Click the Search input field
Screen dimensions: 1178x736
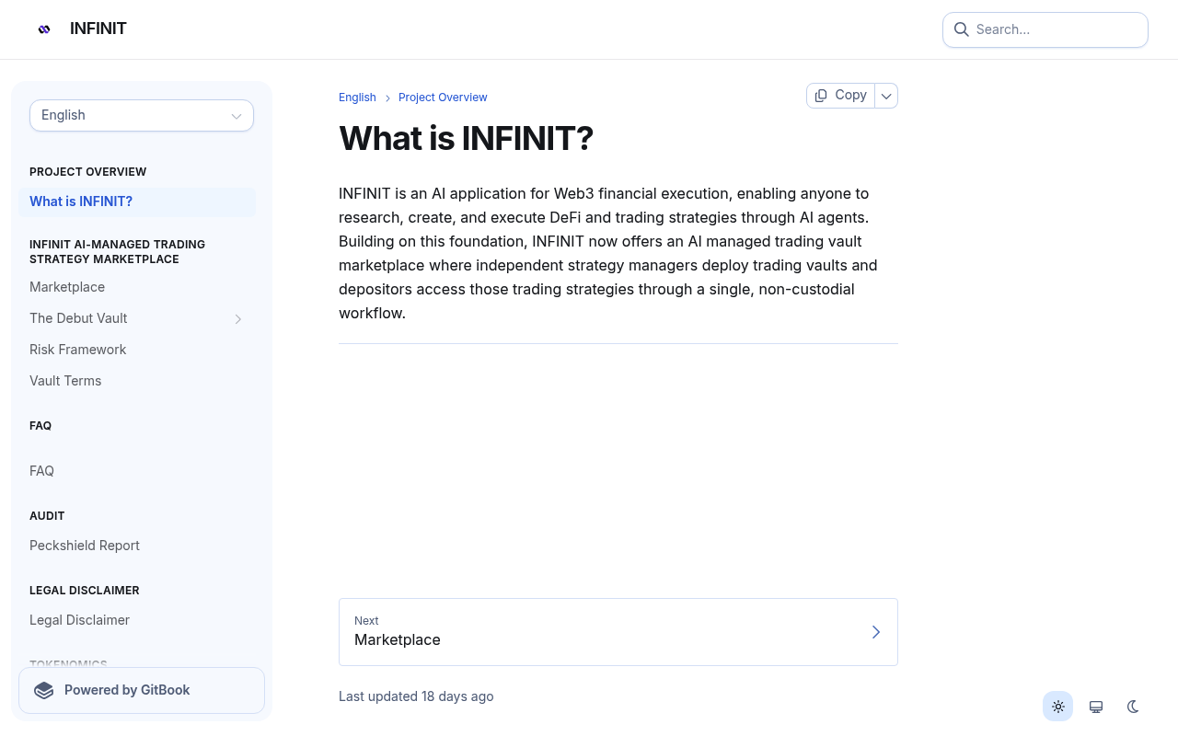(x=1045, y=29)
